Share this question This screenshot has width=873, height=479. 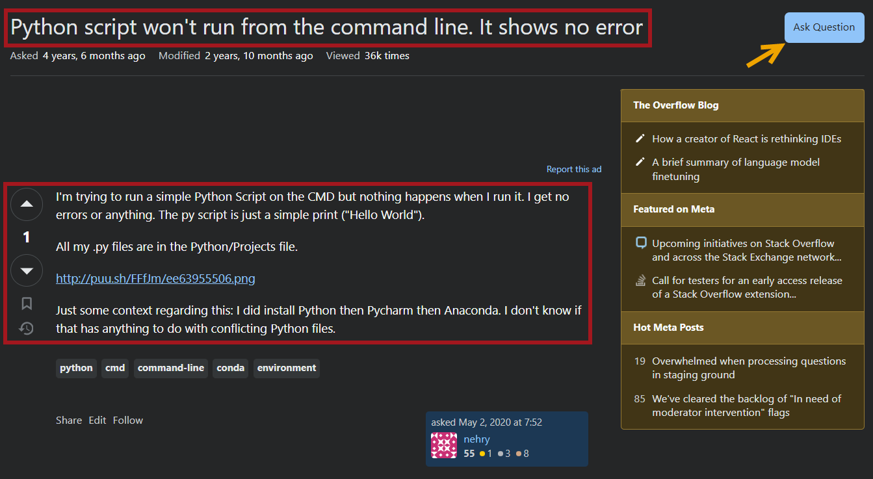tap(69, 421)
